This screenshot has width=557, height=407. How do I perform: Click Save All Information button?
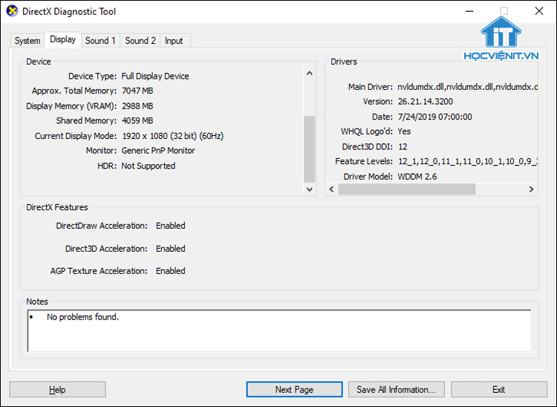[396, 390]
